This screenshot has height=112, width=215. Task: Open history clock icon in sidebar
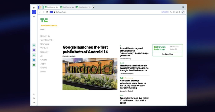pos(34,98)
